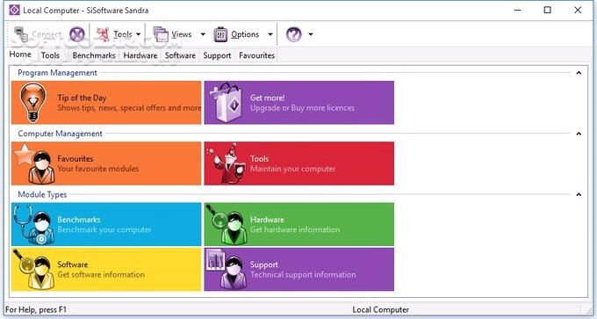This screenshot has width=597, height=319.
Task: Expand the Tools toolbar dropdown arrow
Action: [x=138, y=34]
